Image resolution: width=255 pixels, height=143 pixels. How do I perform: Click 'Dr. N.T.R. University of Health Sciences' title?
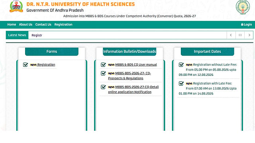click(80, 4)
